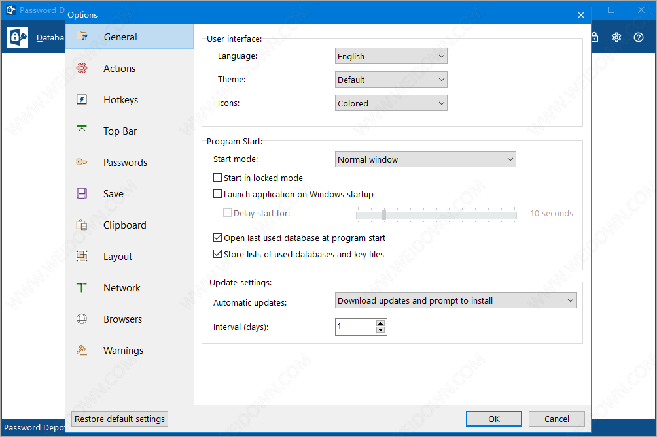Click the Browsers globe icon

(82, 319)
